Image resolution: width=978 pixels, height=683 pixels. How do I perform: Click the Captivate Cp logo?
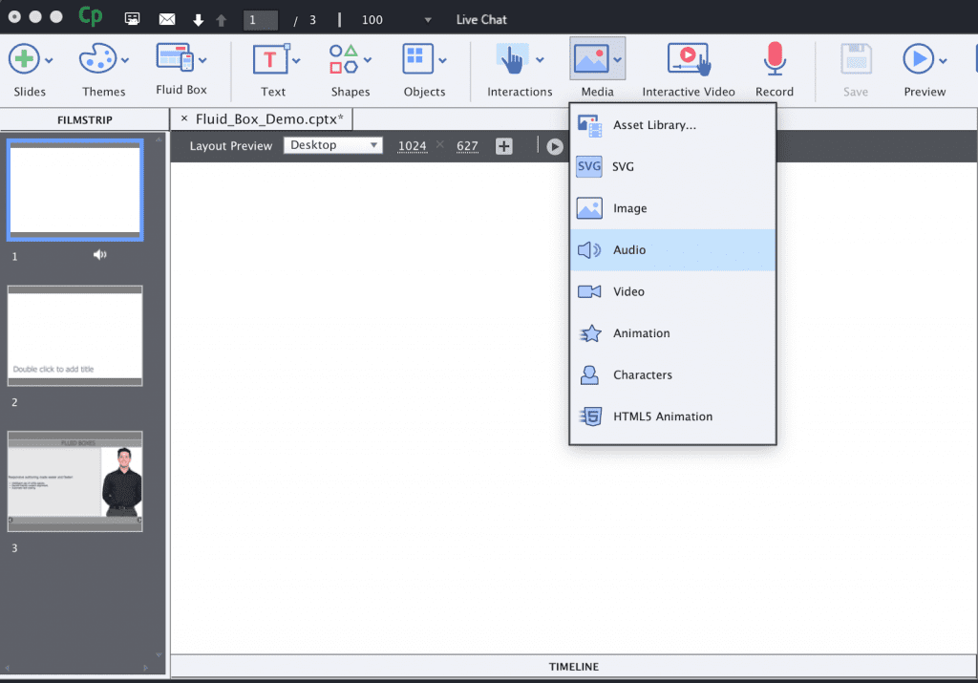tap(91, 16)
